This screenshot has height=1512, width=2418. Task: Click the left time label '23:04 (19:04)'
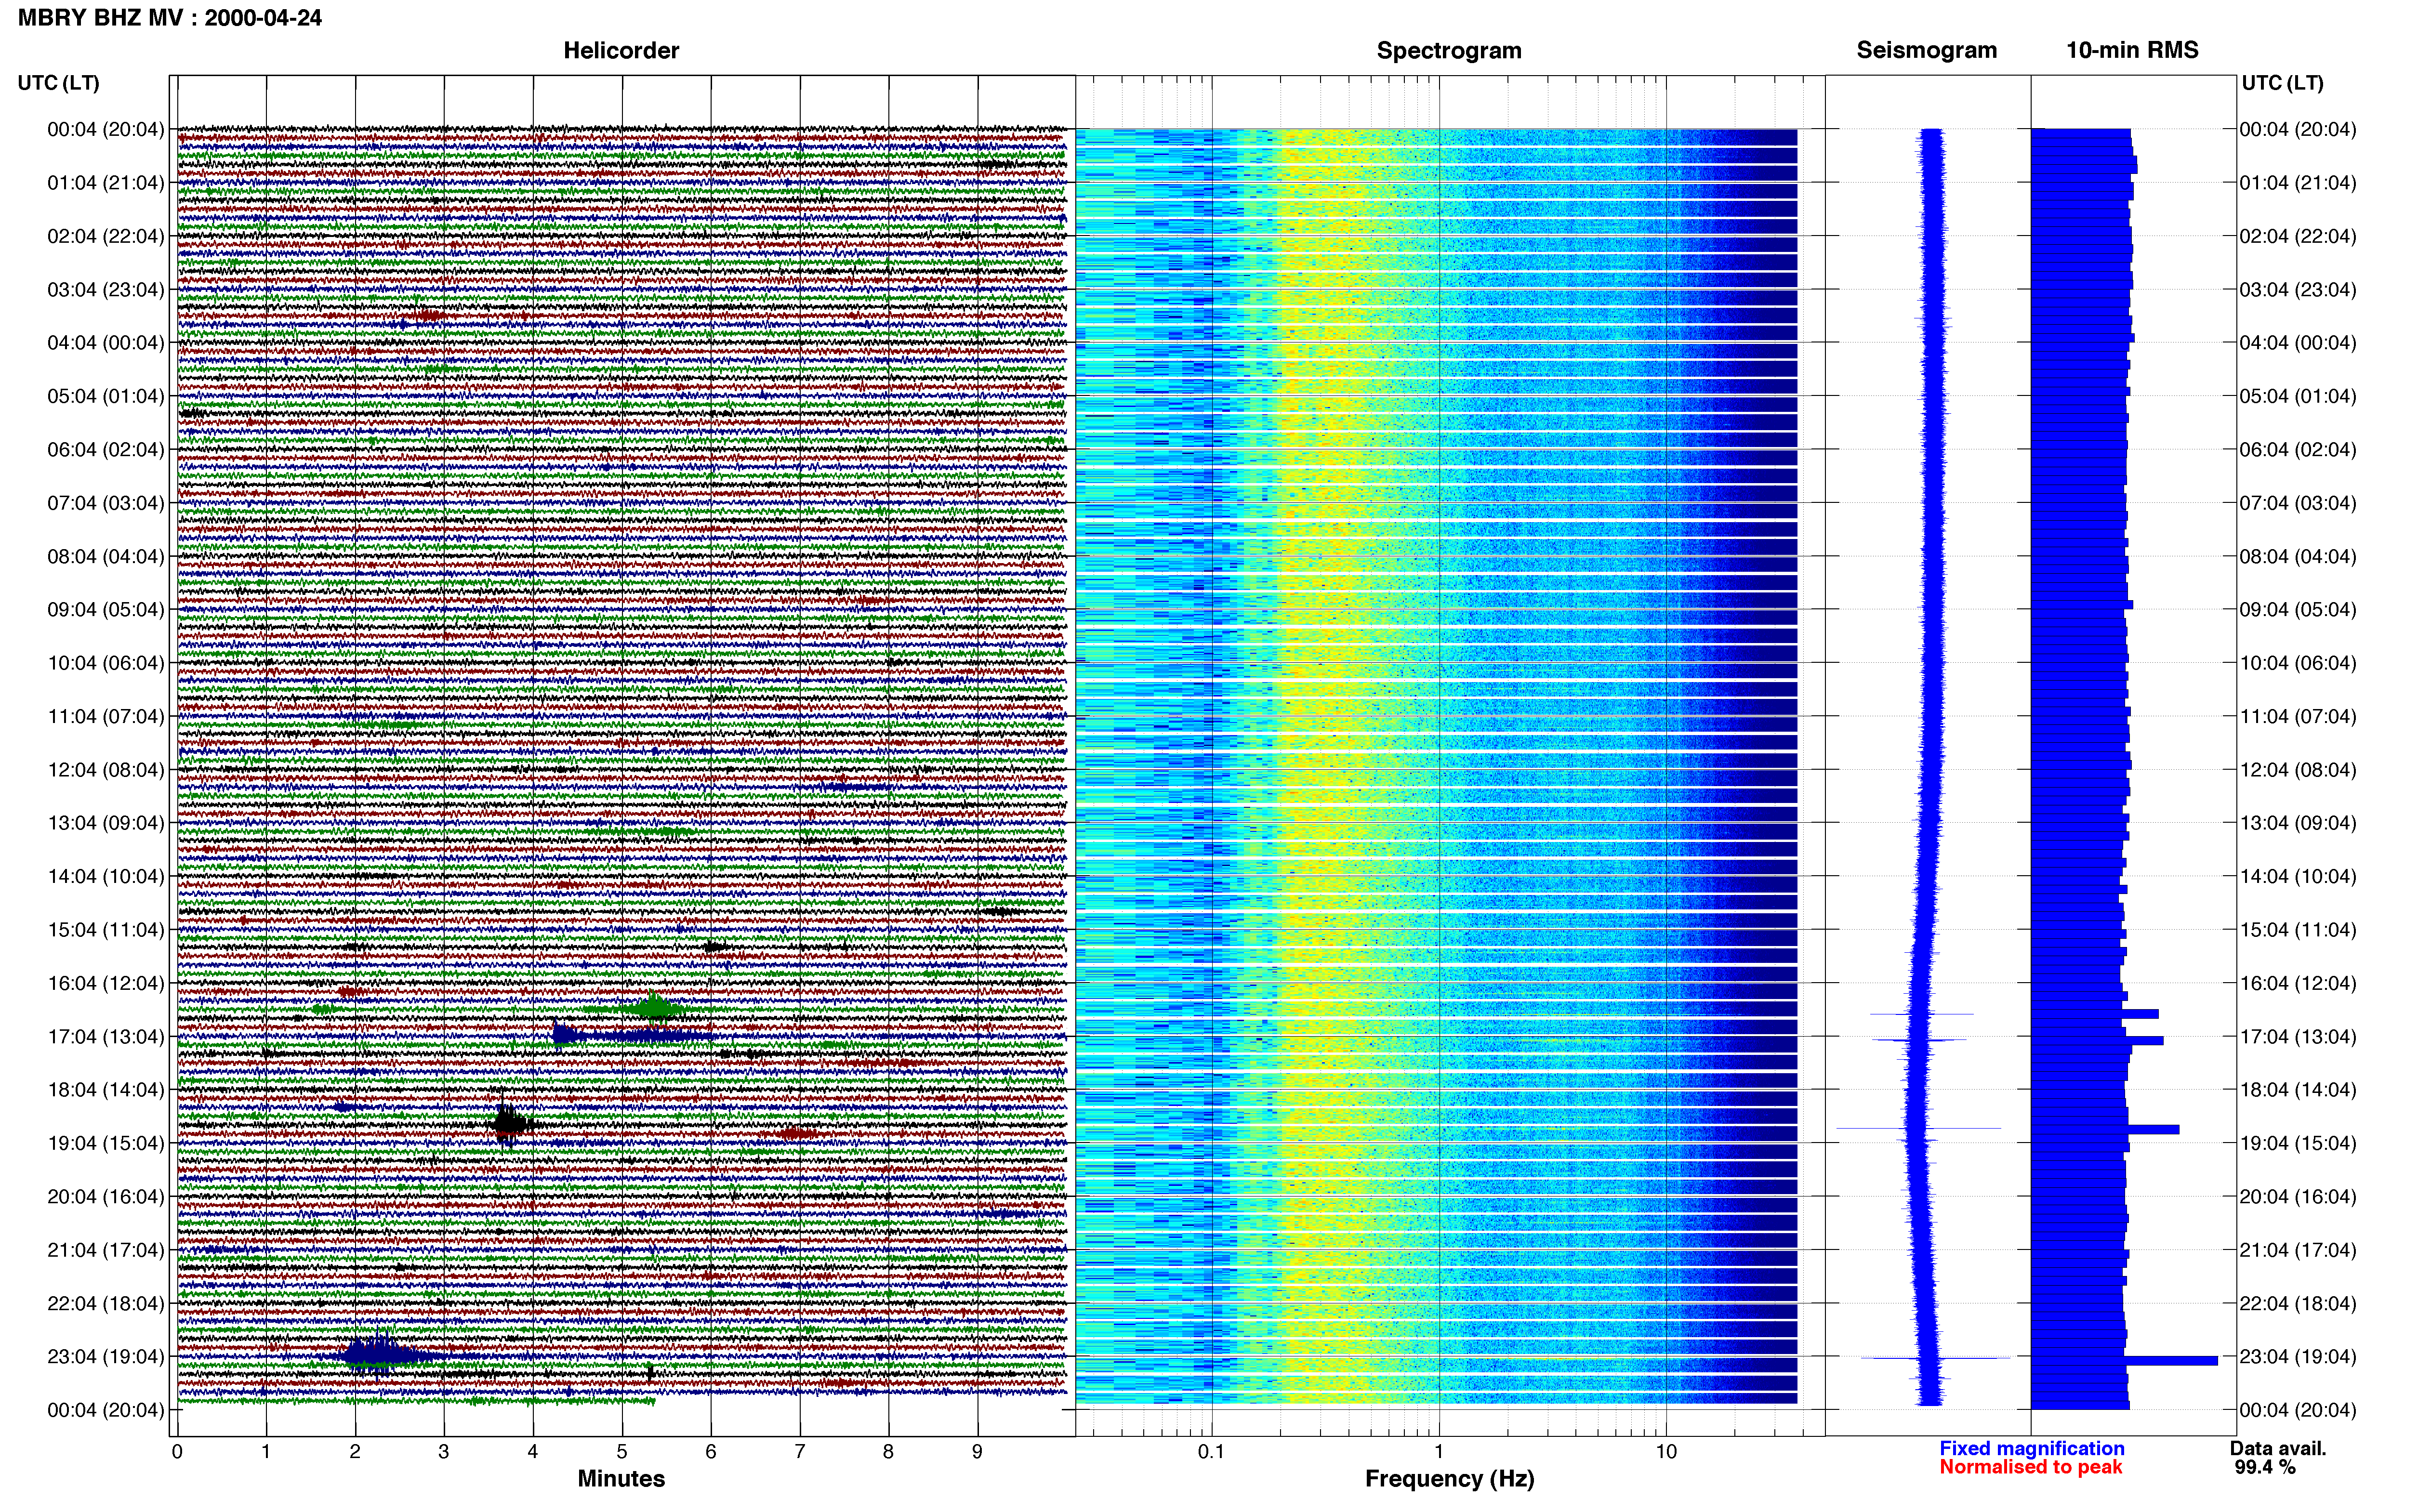pos(105,1357)
